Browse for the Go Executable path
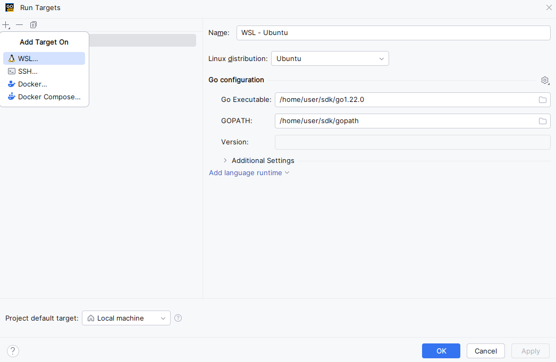 click(543, 99)
